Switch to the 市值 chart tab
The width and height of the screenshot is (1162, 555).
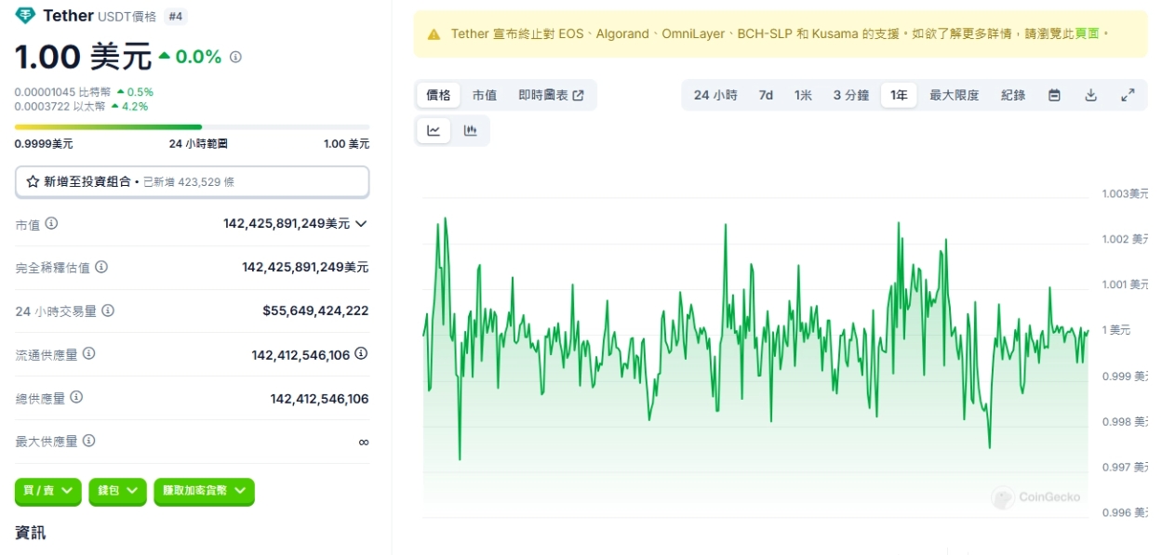(484, 95)
